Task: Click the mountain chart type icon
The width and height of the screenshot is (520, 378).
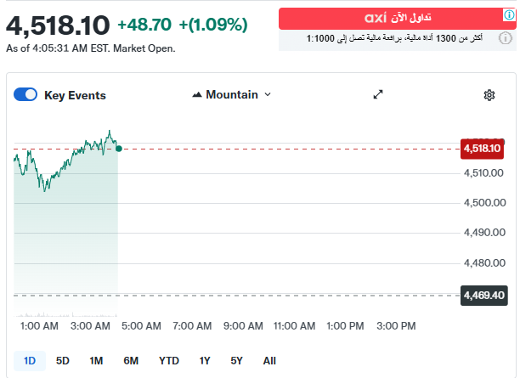Action: (198, 94)
